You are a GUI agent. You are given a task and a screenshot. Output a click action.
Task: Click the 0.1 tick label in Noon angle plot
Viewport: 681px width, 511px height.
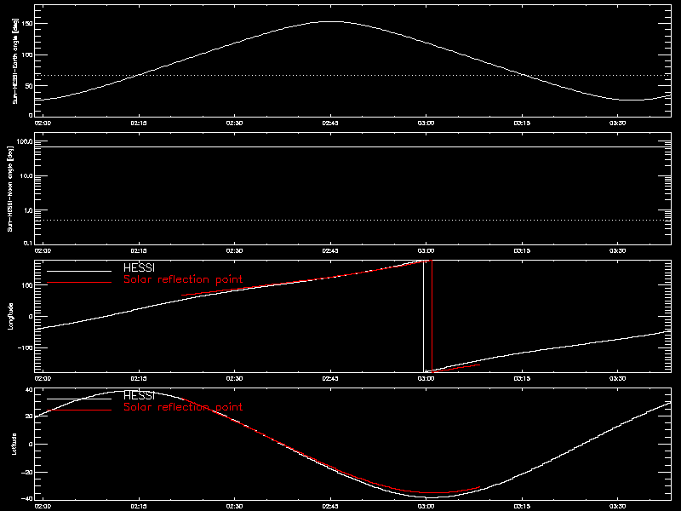click(28, 243)
